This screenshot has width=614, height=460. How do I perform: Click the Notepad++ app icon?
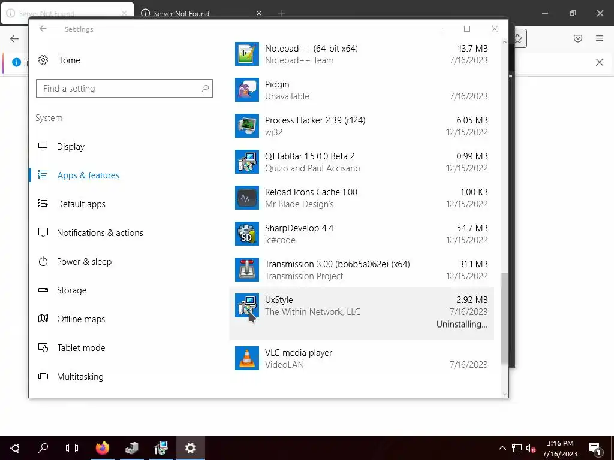246,54
